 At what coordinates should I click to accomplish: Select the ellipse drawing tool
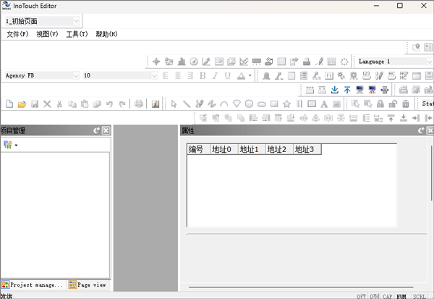(x=262, y=104)
